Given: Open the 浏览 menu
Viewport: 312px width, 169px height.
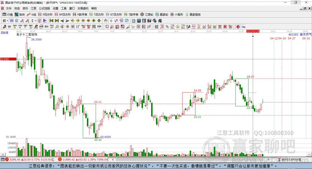Looking at the screenshot, I should tap(17, 8).
